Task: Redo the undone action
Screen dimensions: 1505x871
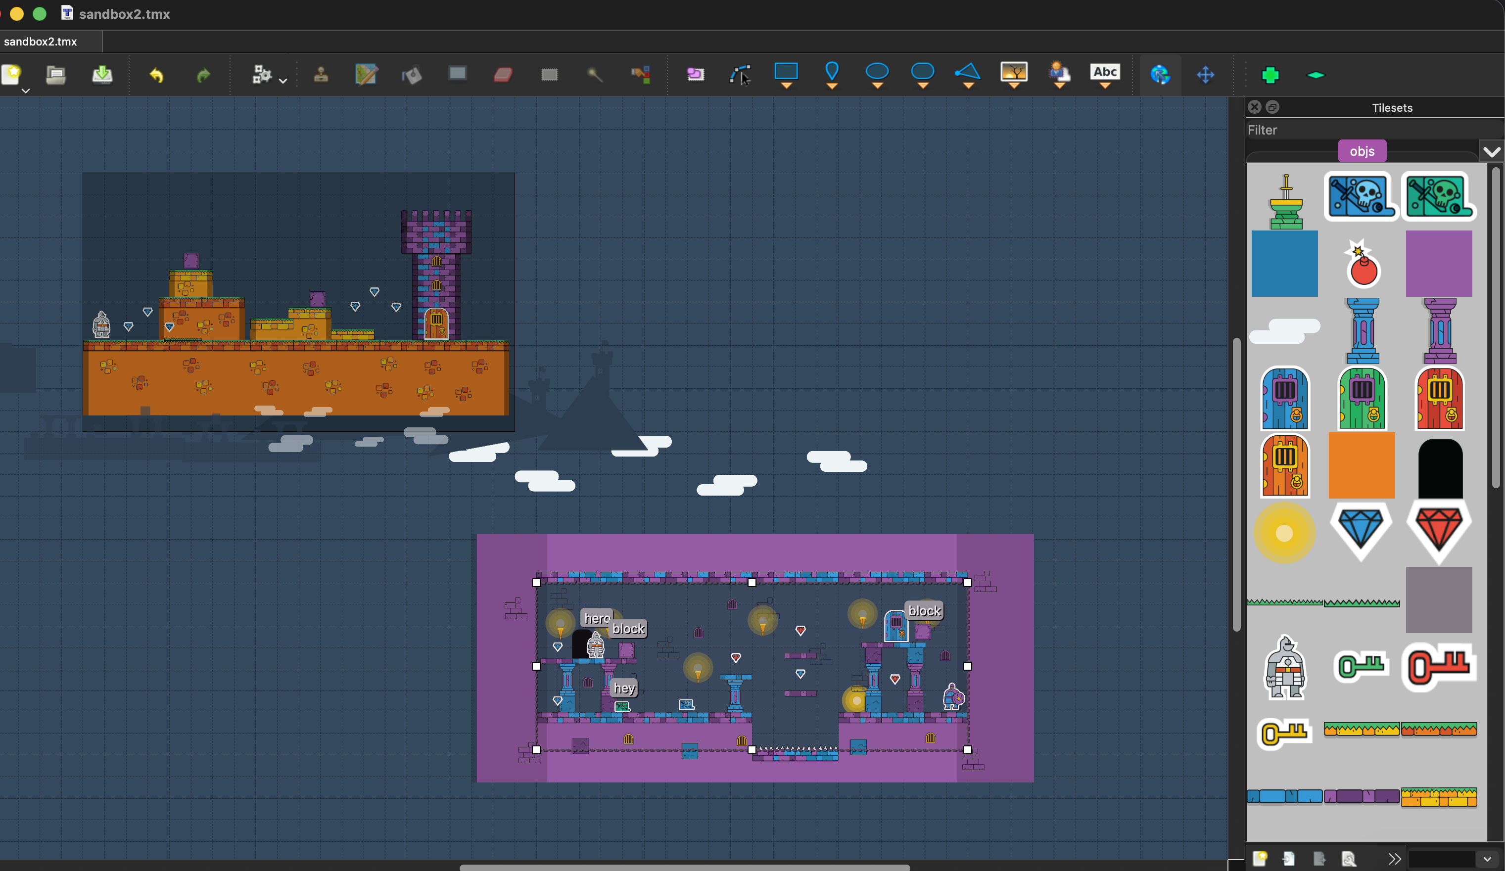Action: tap(203, 75)
